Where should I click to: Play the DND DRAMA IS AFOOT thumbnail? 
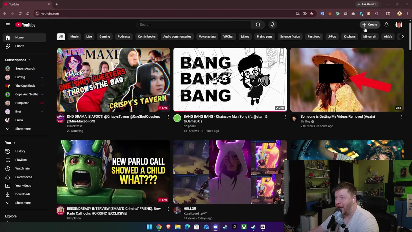click(113, 80)
